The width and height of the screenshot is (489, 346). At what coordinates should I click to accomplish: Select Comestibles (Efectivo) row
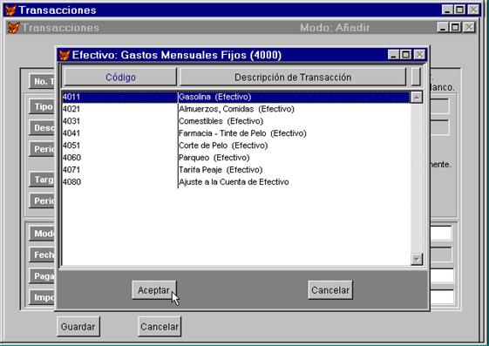(x=236, y=121)
